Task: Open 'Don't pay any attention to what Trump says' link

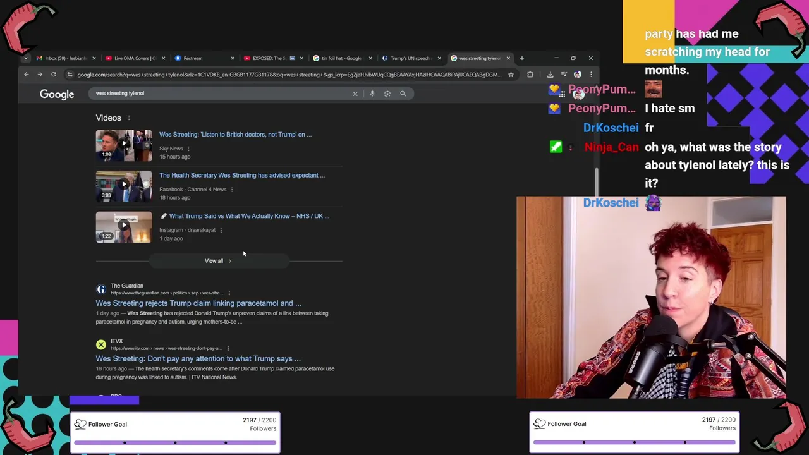Action: tap(198, 359)
